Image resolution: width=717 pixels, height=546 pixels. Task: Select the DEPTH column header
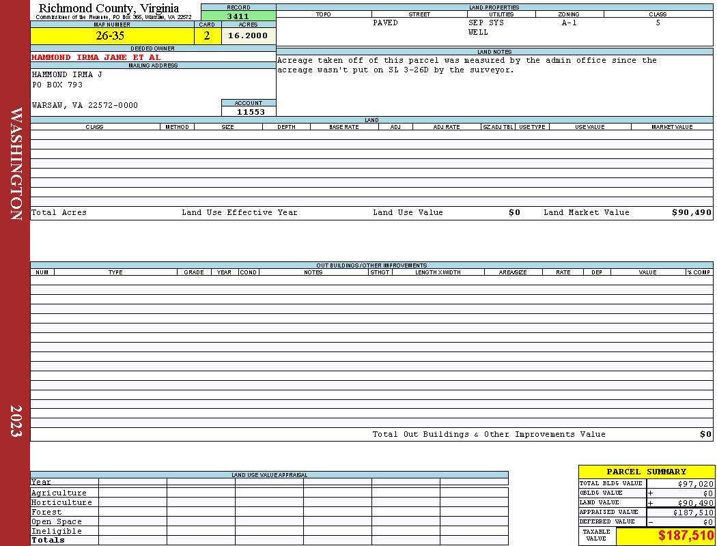pyautogui.click(x=286, y=127)
